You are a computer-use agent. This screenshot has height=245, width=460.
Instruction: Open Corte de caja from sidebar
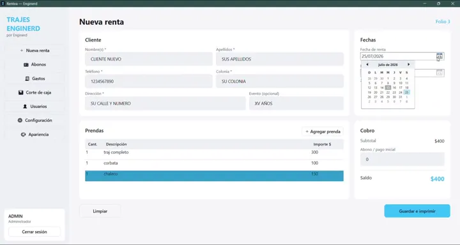pyautogui.click(x=34, y=93)
